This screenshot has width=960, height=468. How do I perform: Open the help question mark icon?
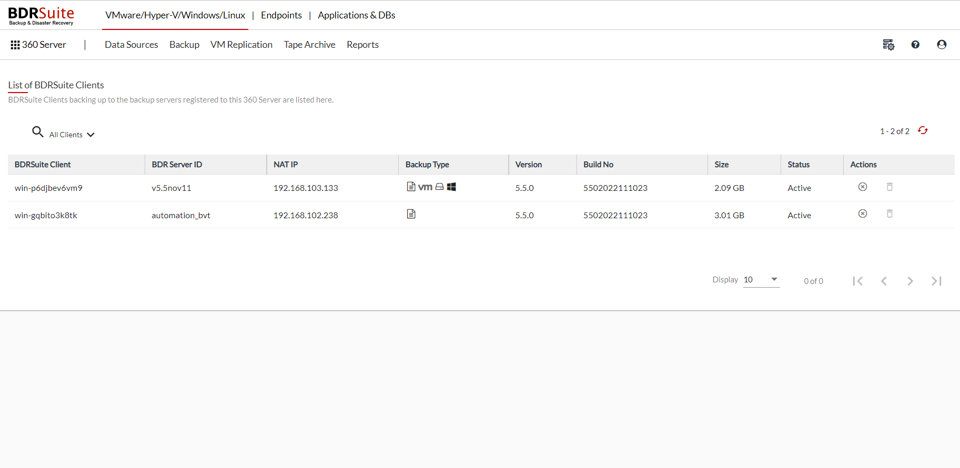click(x=915, y=45)
